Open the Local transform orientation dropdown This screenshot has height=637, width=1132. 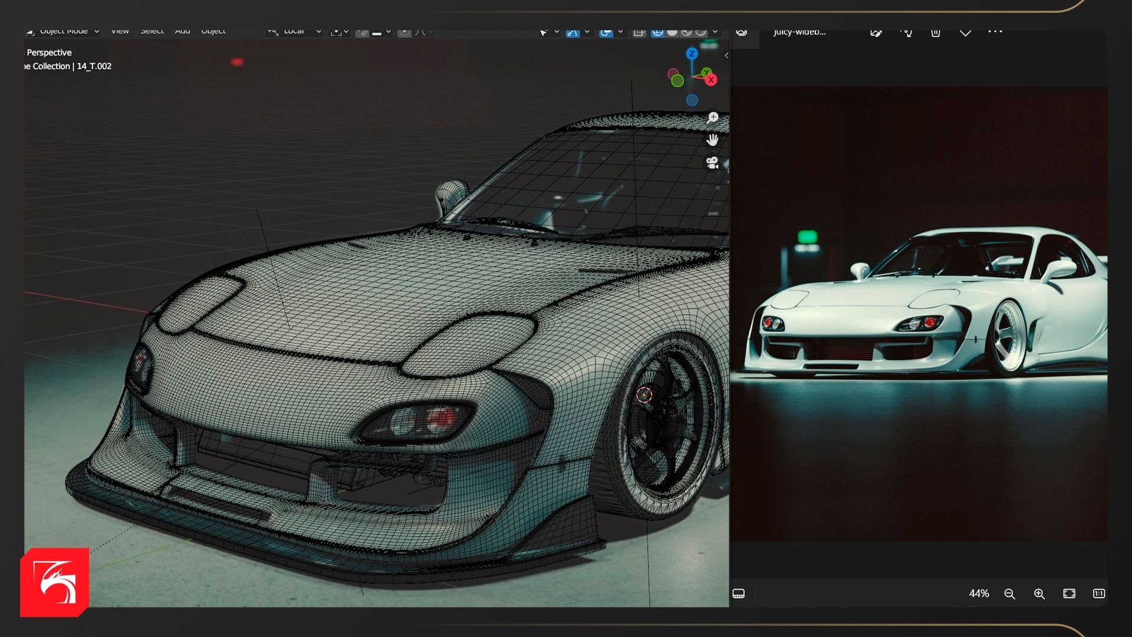click(294, 32)
